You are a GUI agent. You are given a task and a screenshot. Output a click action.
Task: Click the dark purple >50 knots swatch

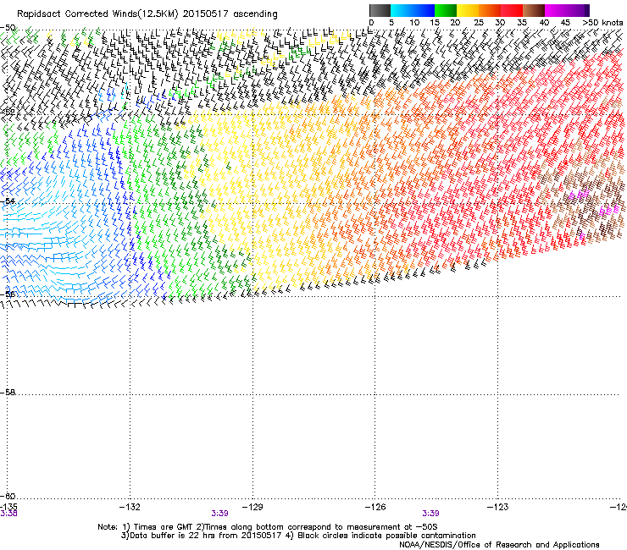click(586, 10)
